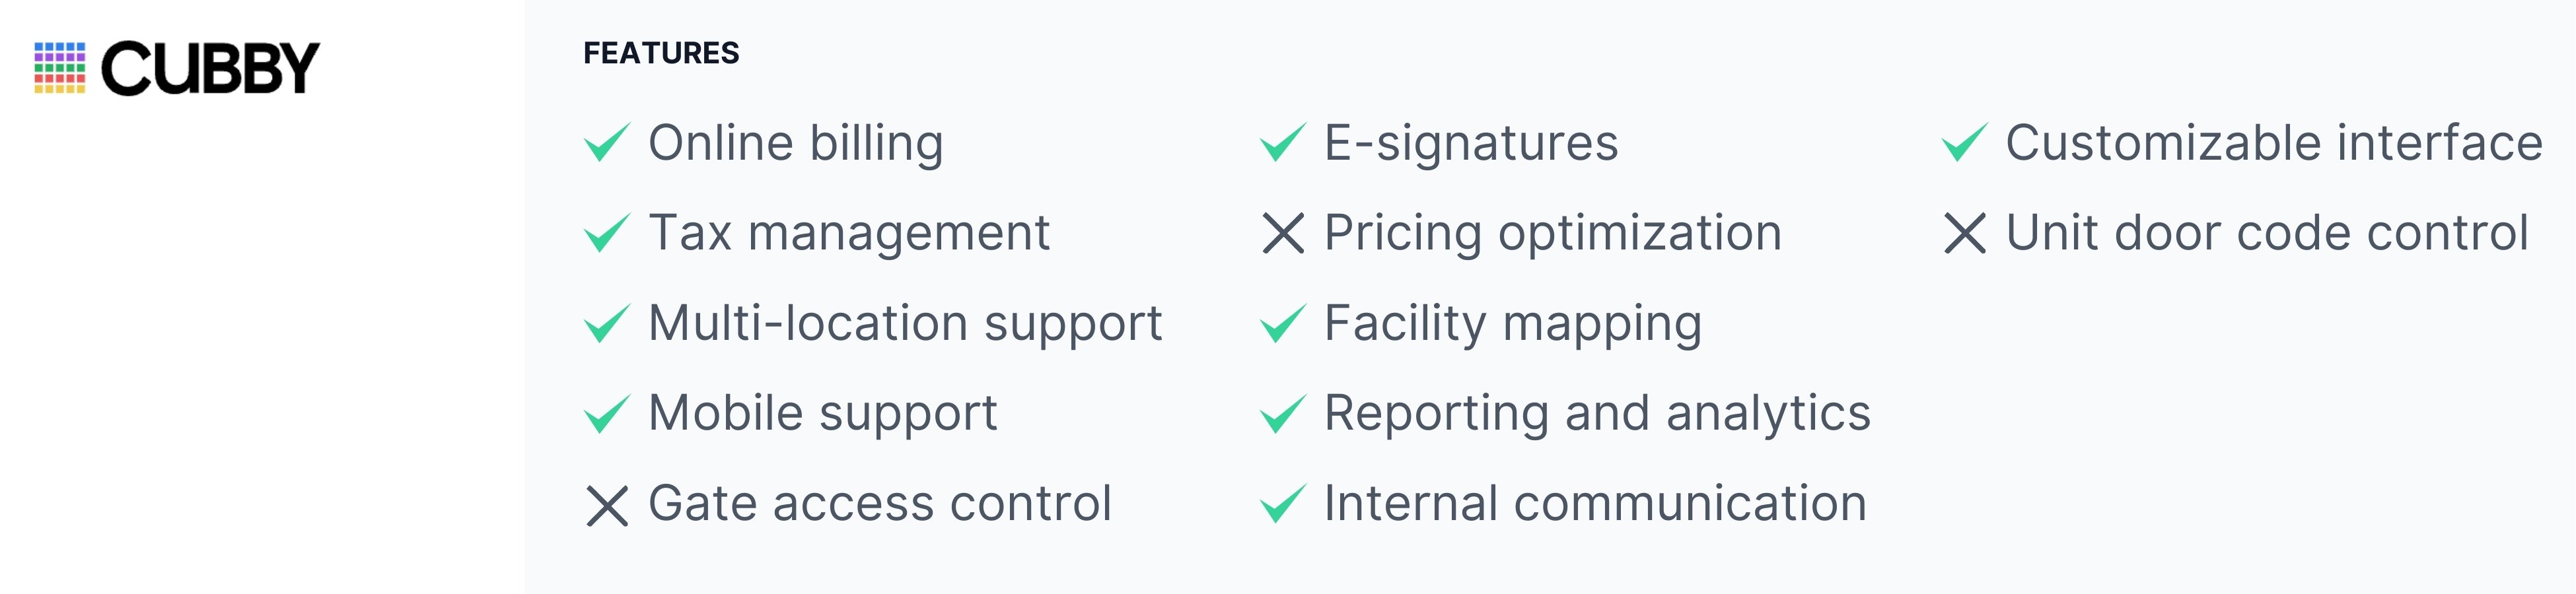This screenshot has width=2576, height=594.
Task: Click the checkmark next to Customizable interface
Action: (x=1965, y=142)
